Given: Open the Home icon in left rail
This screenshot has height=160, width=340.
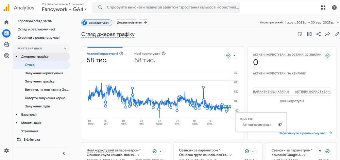Looking at the screenshot, I should tap(6, 22).
